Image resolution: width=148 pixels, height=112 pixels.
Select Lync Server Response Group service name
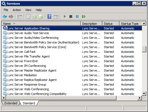pyautogui.click(x=27, y=84)
